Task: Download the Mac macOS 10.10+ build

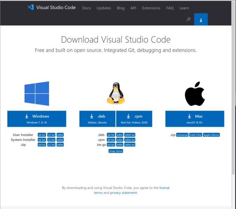Action: pyautogui.click(x=195, y=119)
